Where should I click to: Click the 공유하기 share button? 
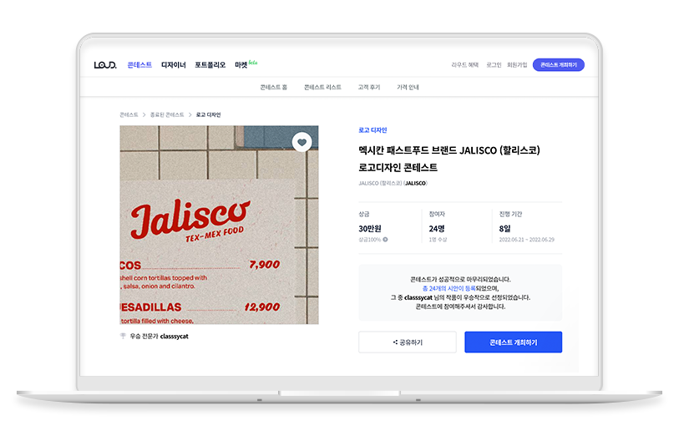(408, 342)
